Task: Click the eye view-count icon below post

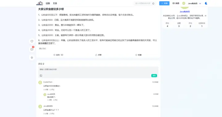Action: coord(54,55)
